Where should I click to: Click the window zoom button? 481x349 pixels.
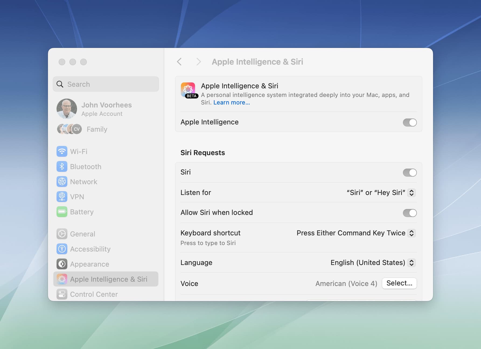(x=83, y=62)
